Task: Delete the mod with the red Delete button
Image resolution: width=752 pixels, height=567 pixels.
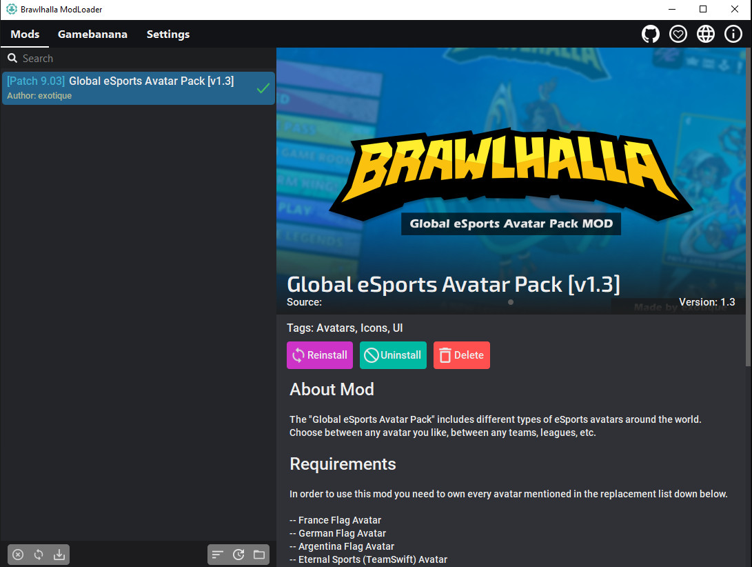Action: [x=461, y=355]
